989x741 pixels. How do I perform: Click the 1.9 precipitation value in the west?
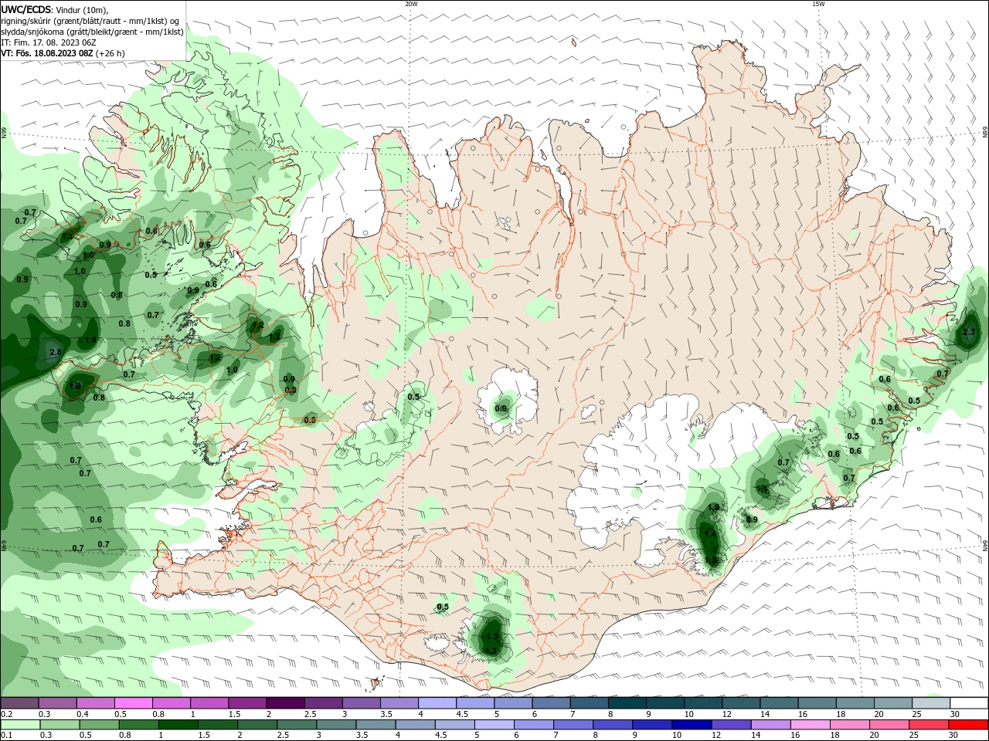coord(75,386)
